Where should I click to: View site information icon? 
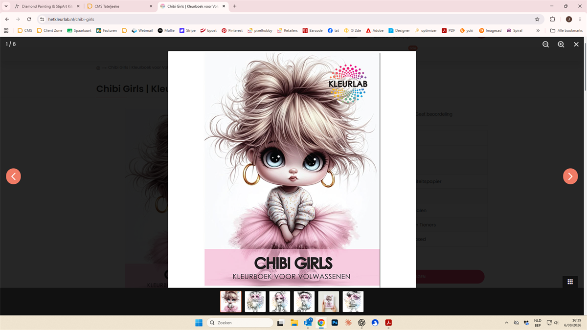click(x=42, y=19)
